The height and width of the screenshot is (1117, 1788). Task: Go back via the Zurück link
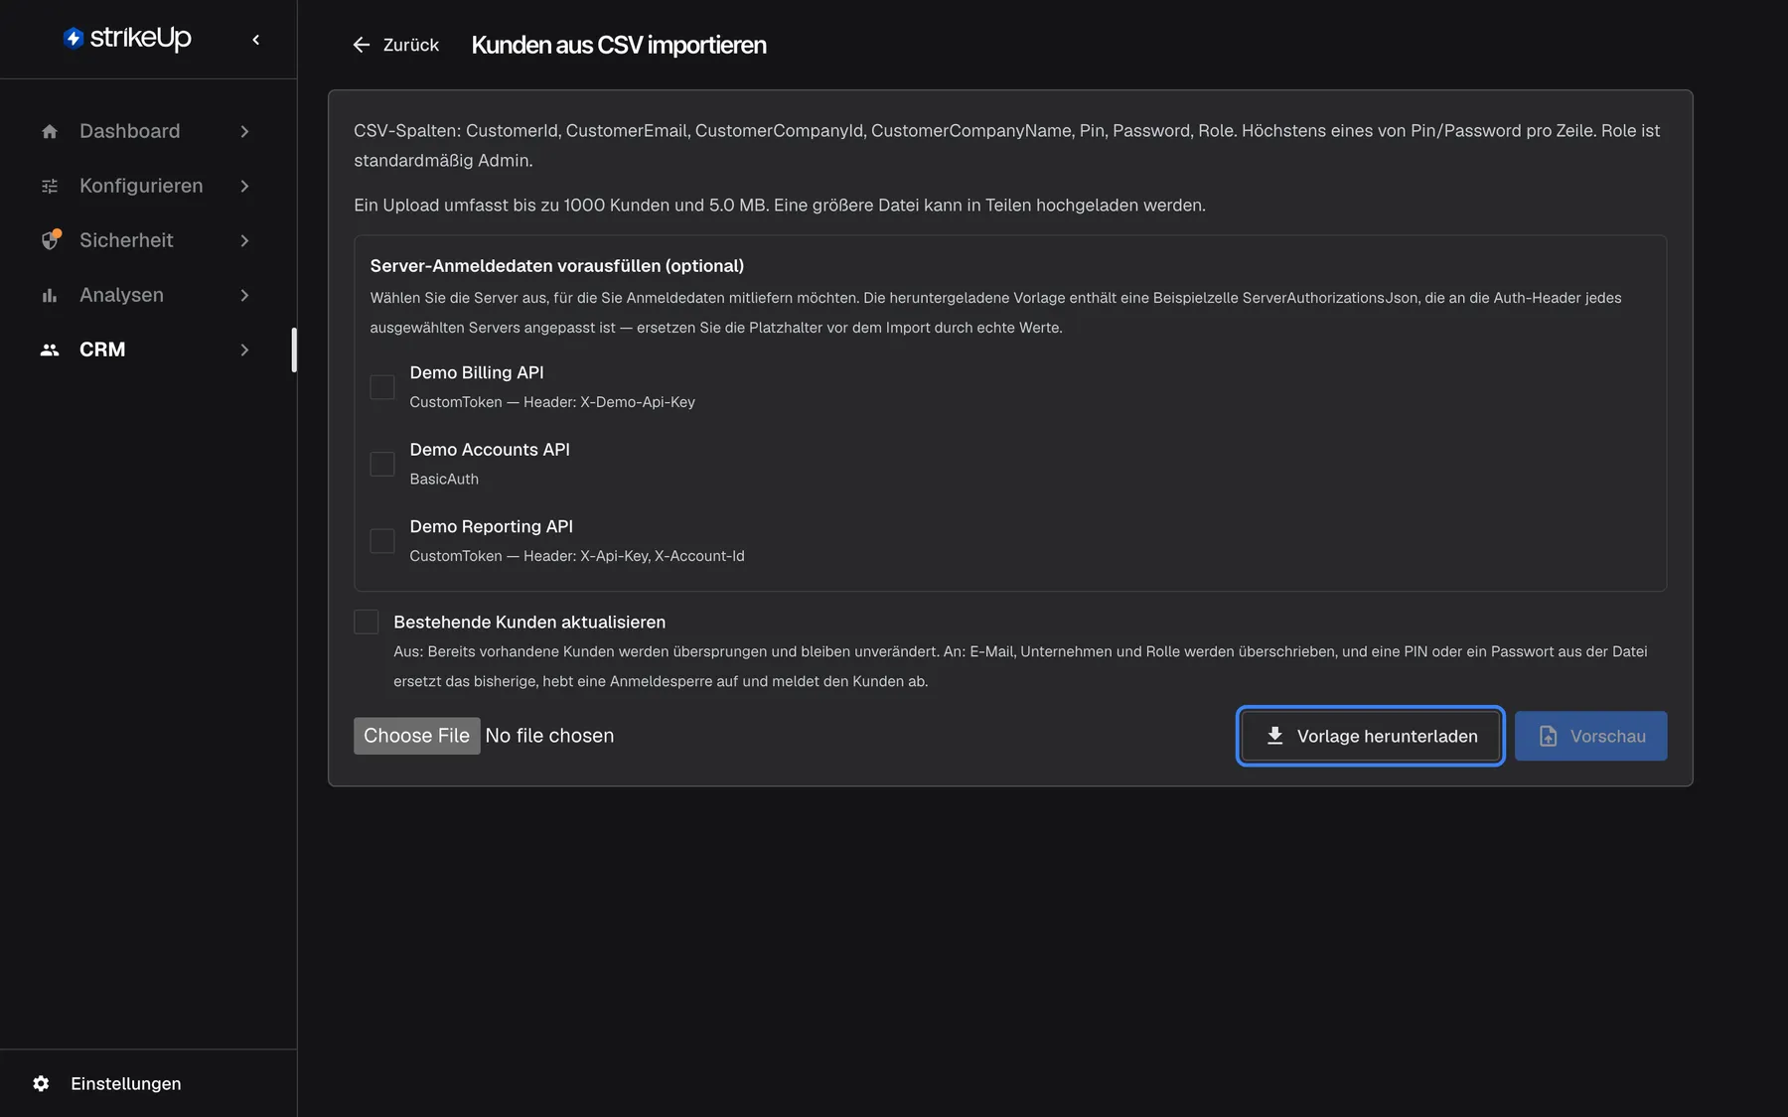point(395,45)
